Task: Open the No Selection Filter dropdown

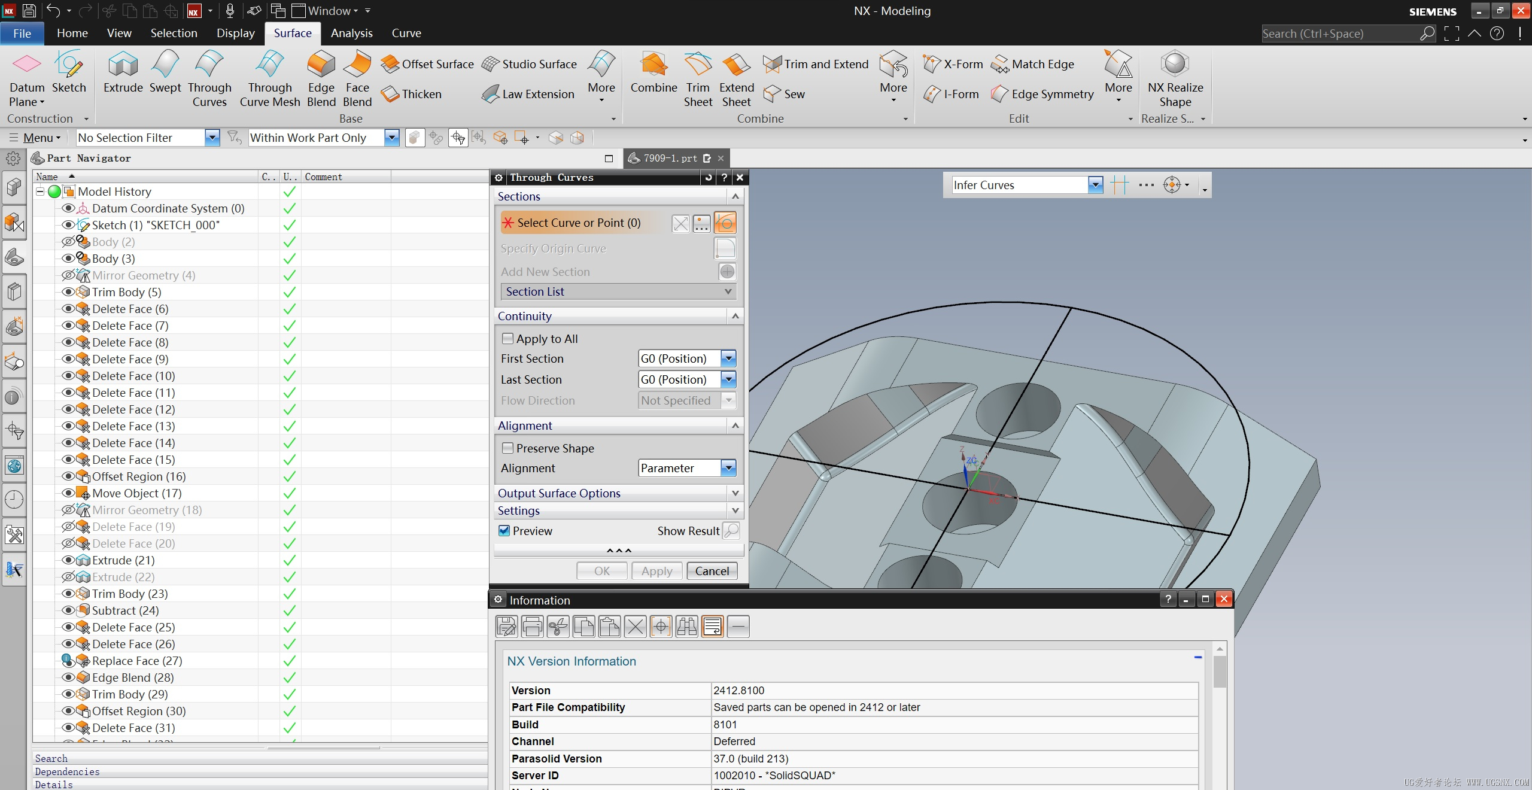Action: coord(212,138)
